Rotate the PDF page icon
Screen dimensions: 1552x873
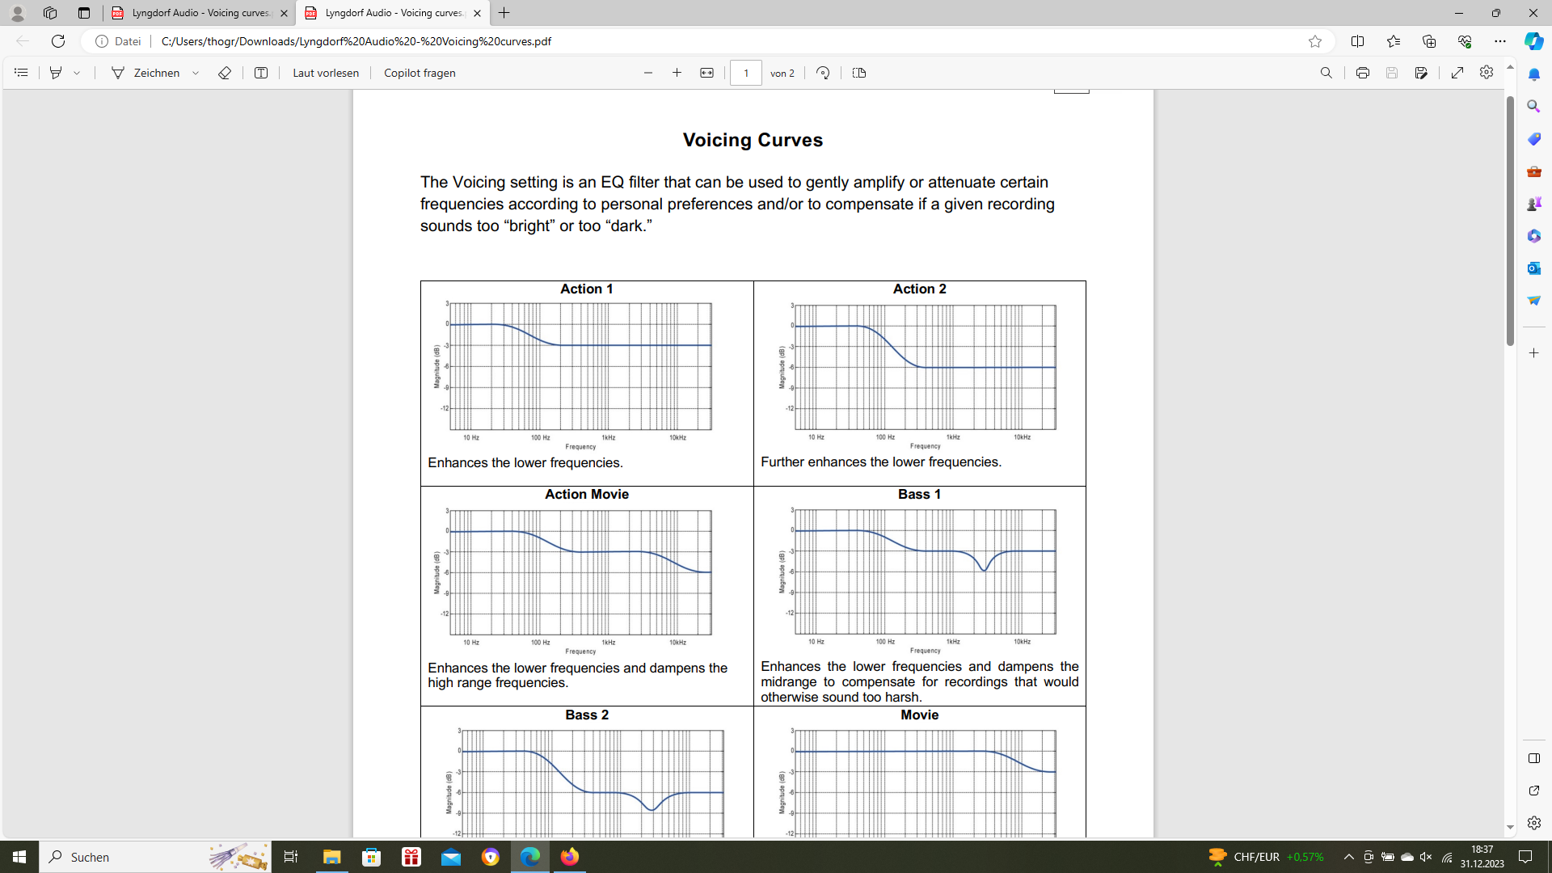[823, 73]
